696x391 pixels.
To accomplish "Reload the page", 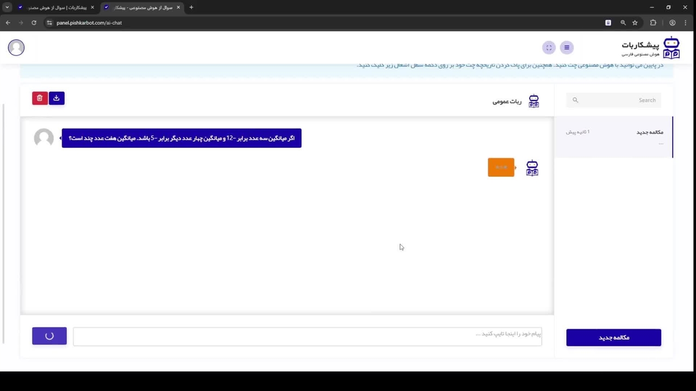I will (x=34, y=23).
